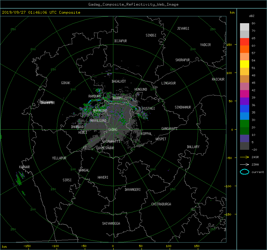Click the HAVERI city label
Screen dimensions: 267x250
coord(103,177)
